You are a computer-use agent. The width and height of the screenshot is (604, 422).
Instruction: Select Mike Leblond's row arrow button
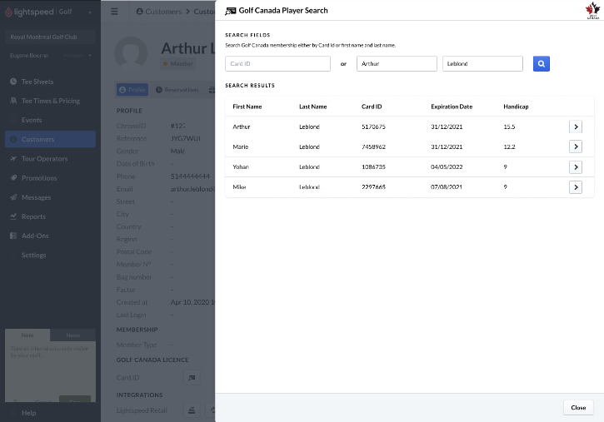(575, 187)
